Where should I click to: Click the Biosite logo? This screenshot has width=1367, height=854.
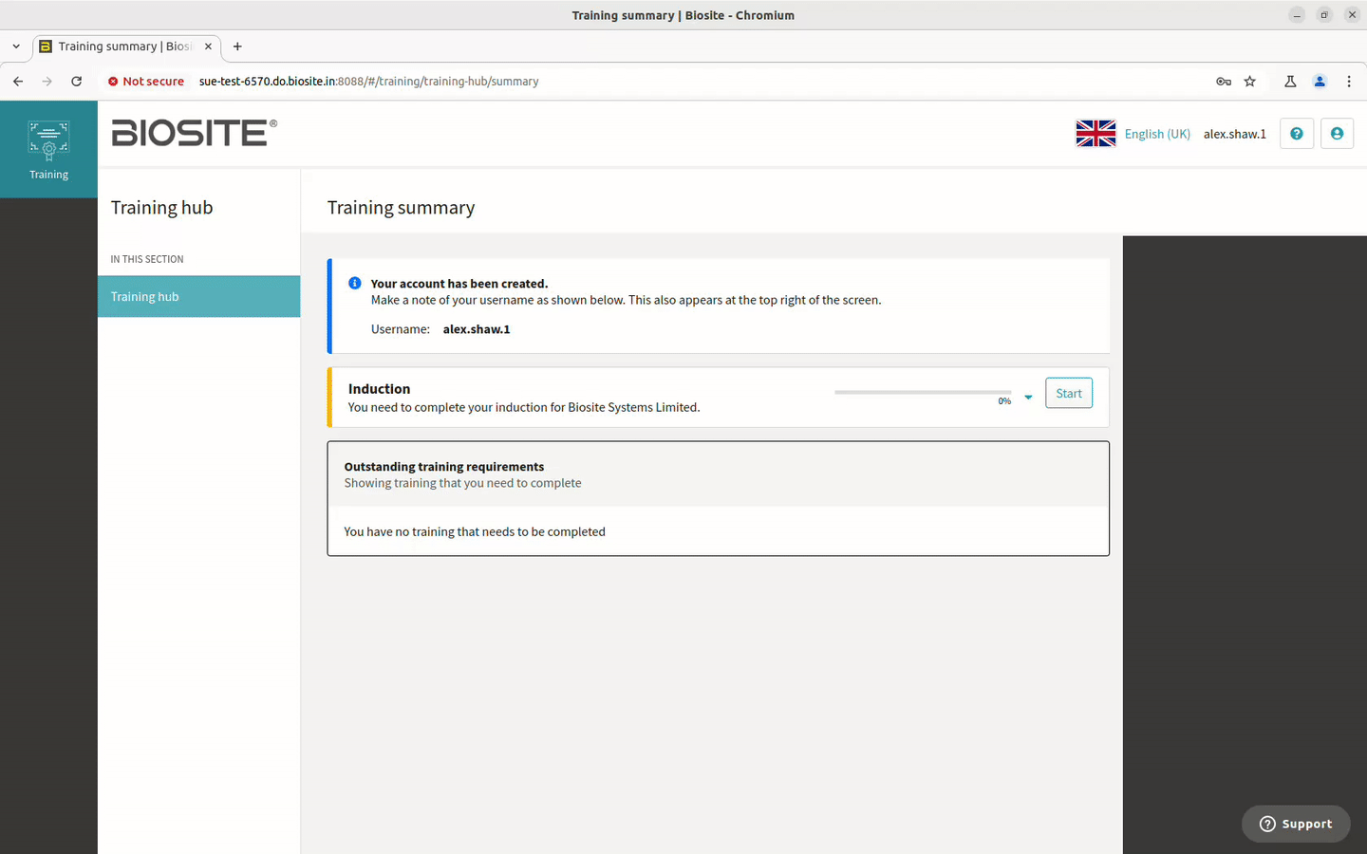point(195,133)
